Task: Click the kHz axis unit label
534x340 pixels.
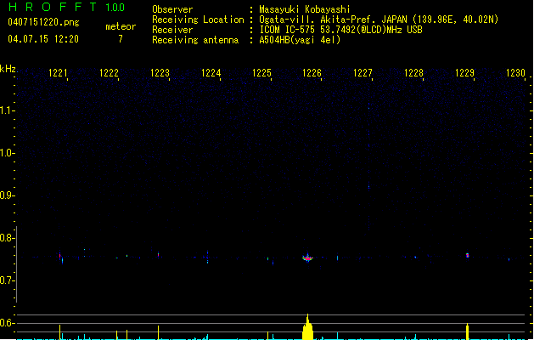Action: (8, 69)
